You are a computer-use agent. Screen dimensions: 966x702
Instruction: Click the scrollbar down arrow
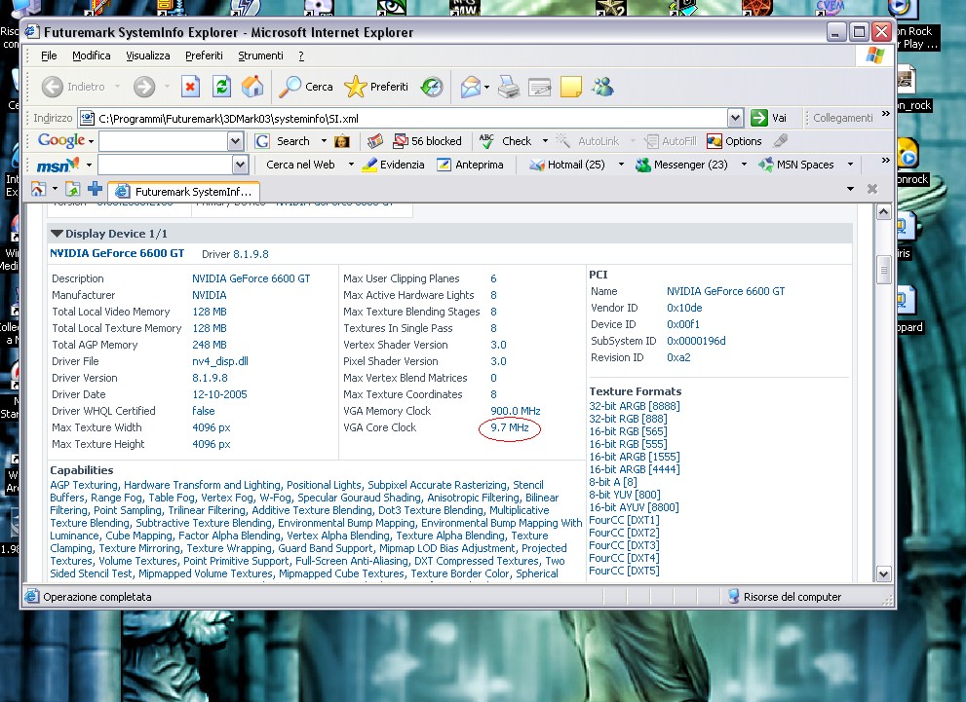coord(883,574)
